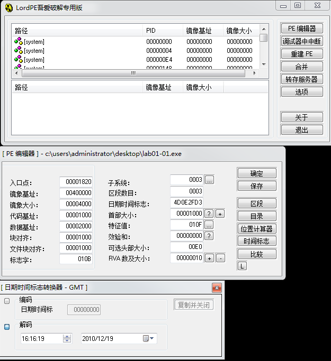Confirm with 确定 in PE editor
Viewport: 331px width, 361px height.
(257, 173)
